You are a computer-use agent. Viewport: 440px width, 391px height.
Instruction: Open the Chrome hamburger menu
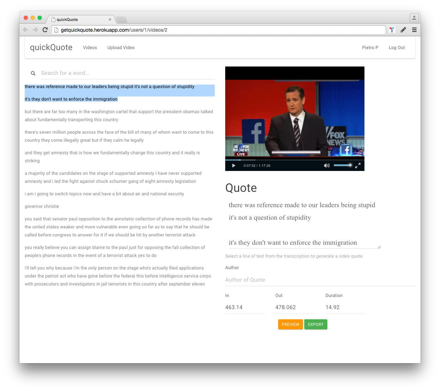[414, 30]
